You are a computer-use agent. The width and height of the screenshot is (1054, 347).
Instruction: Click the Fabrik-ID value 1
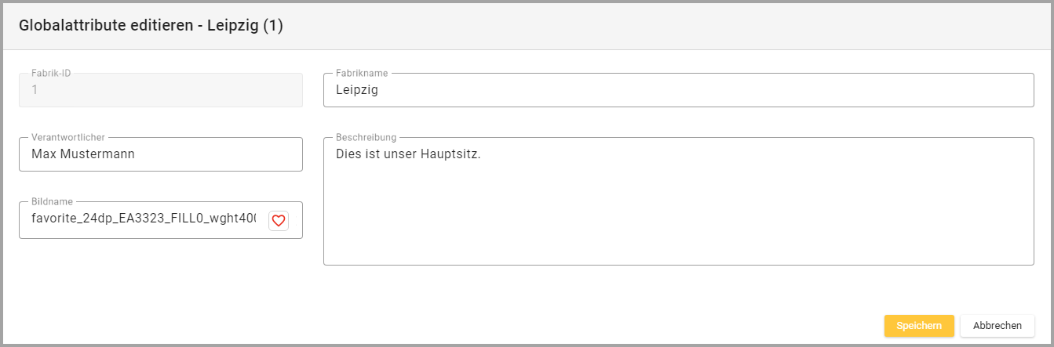tap(35, 90)
